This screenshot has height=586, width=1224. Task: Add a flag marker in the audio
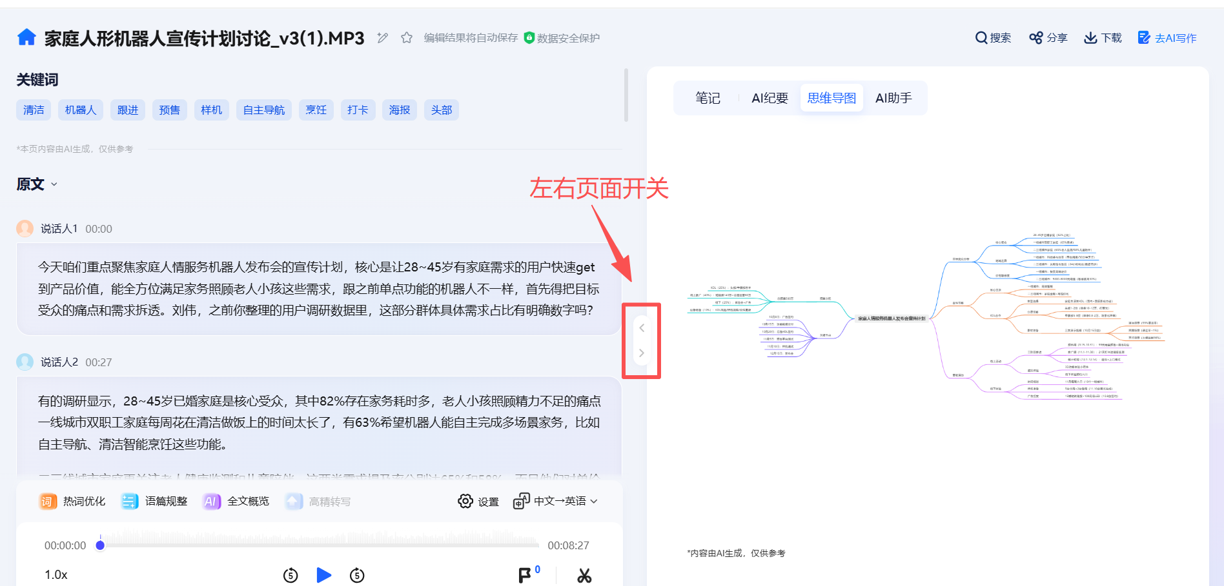click(525, 575)
